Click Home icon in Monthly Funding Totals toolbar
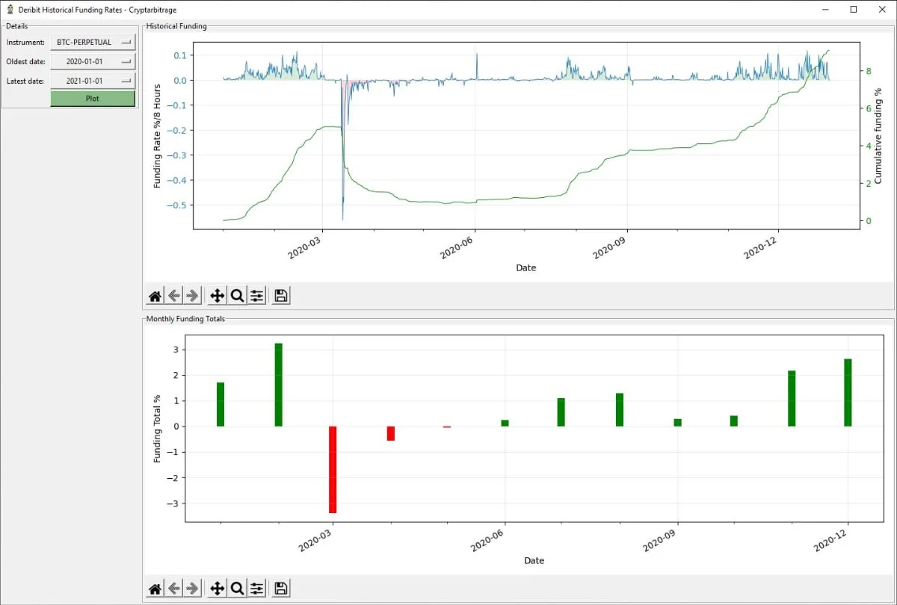Screen dimensions: 897x605 155,589
